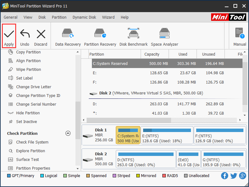Click the sidebar scroll down arrow

point(78,169)
